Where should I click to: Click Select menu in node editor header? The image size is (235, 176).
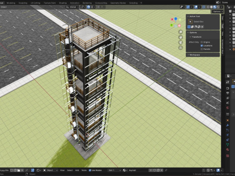[70, 170]
